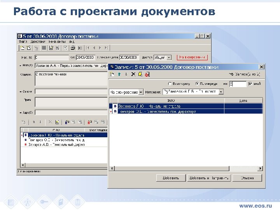Click grayed X delete icon in lower visa toolbar

[x=50, y=122]
